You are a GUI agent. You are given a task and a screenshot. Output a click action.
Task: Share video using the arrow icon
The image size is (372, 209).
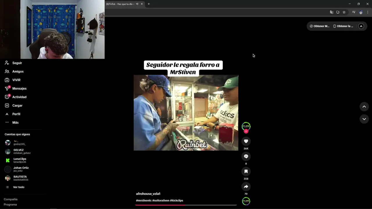tap(246, 186)
